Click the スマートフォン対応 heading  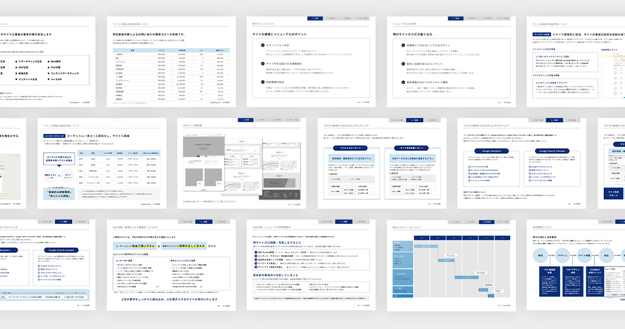pyautogui.click(x=277, y=45)
